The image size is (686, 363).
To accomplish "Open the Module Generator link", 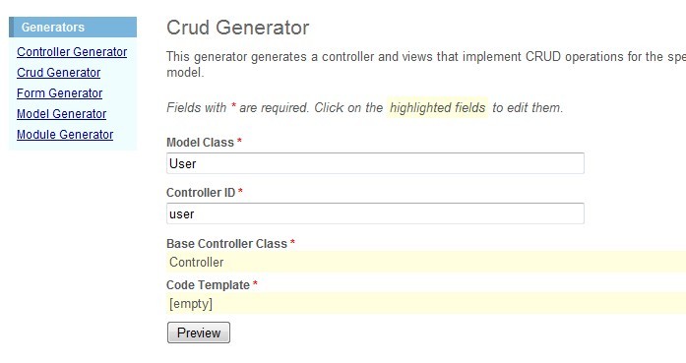I will 65,134.
